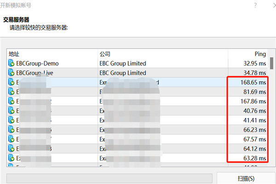Image resolution: width=276 pixels, height=184 pixels.
Task: Sort by the 地址 column header
Action: pos(52,54)
